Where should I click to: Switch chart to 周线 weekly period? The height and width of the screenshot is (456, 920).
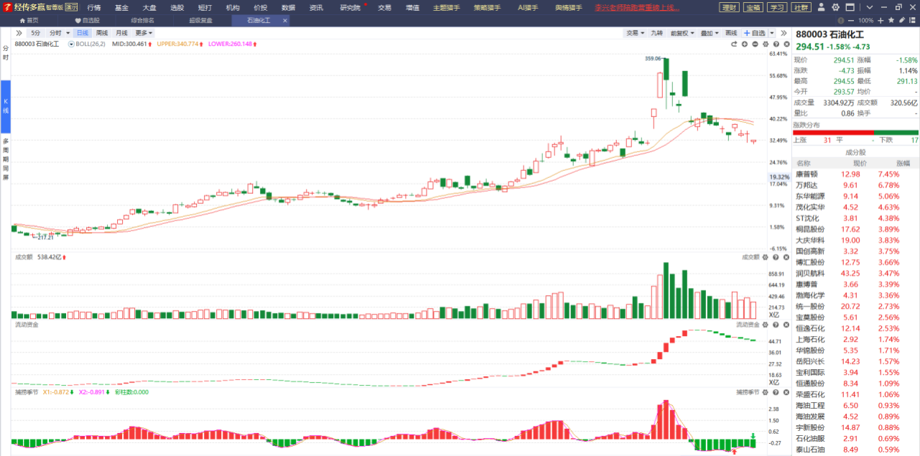[102, 33]
